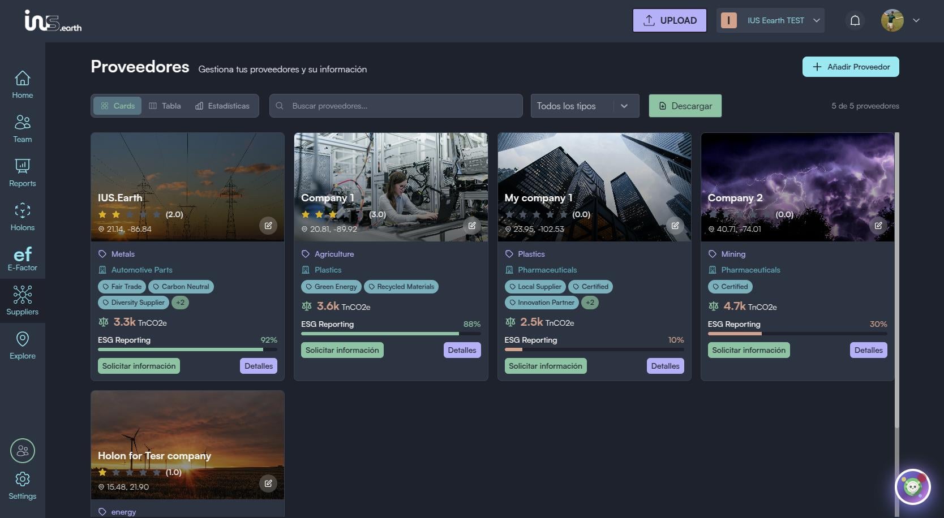Click Añadir Proveedor
Image resolution: width=944 pixels, height=518 pixels.
(851, 67)
